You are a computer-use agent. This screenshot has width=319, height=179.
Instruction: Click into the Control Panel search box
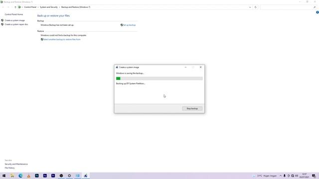[287, 7]
